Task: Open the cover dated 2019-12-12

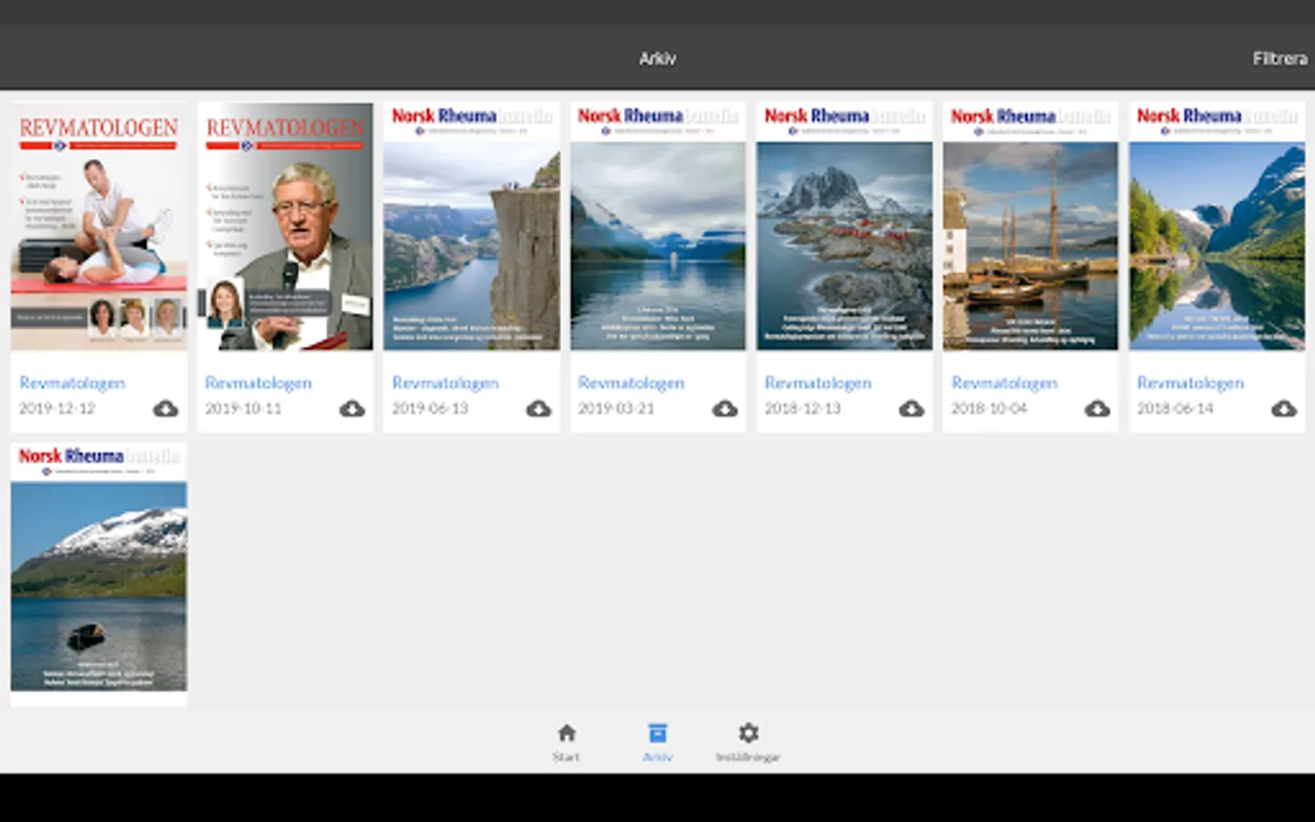Action: tap(99, 227)
